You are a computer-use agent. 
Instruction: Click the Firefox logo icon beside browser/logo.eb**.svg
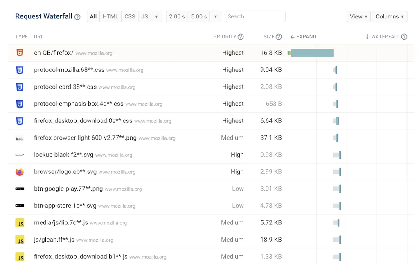pos(20,172)
